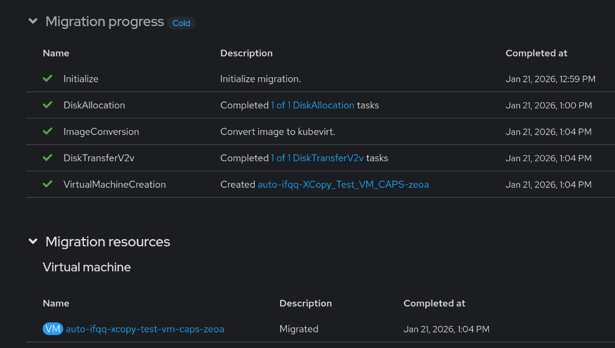Image resolution: width=615 pixels, height=348 pixels.
Task: Click the DiskTransferV2v success checkmark icon
Action: pos(48,158)
